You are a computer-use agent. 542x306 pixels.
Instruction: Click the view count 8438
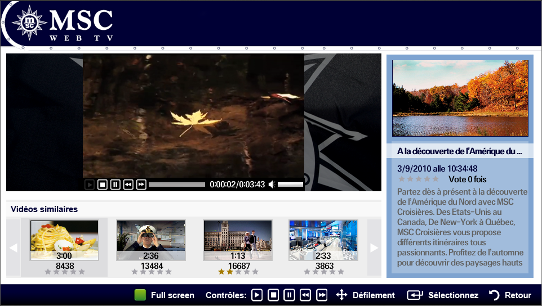tap(65, 265)
